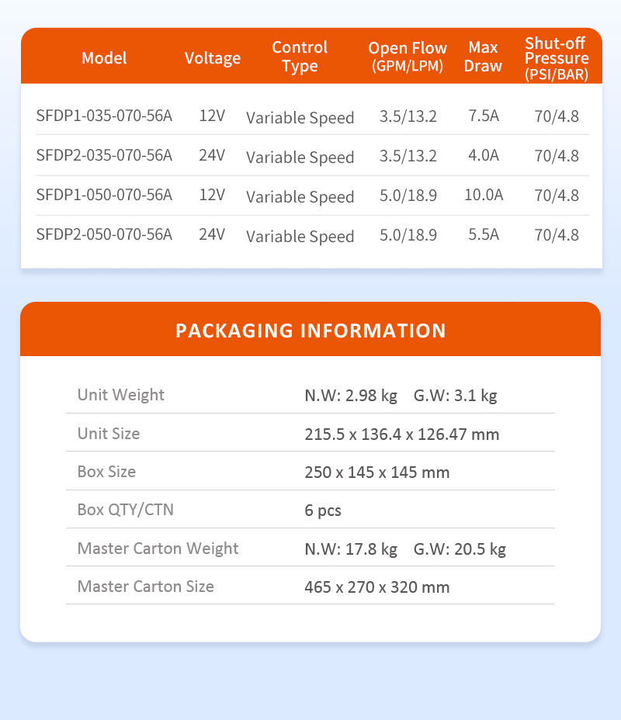621x720 pixels.
Task: Select the Control Type column header
Action: (300, 57)
